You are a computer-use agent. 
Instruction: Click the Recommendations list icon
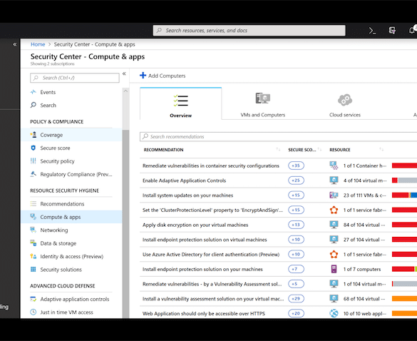point(34,203)
